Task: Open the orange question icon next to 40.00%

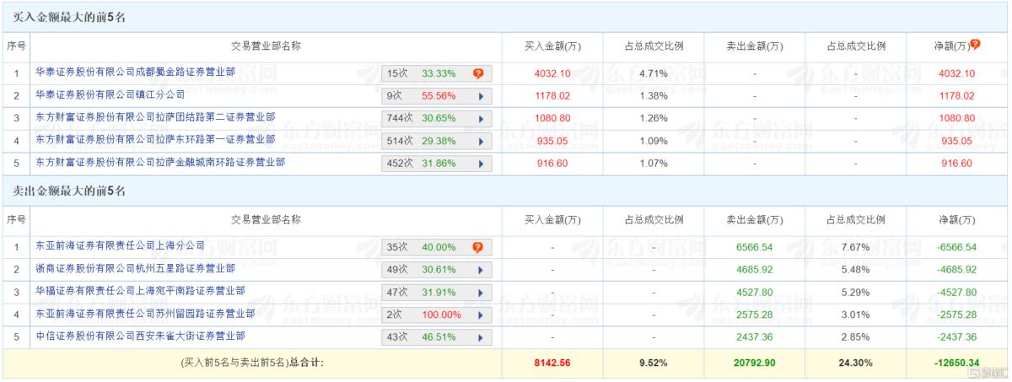Action: [478, 247]
